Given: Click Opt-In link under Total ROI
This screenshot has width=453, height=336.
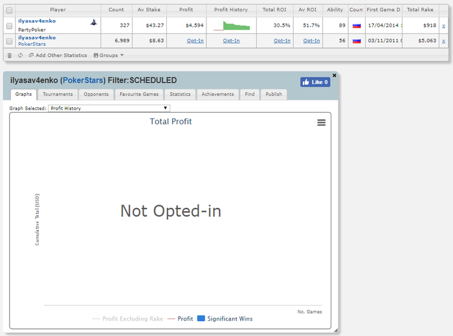Looking at the screenshot, I should (x=282, y=41).
